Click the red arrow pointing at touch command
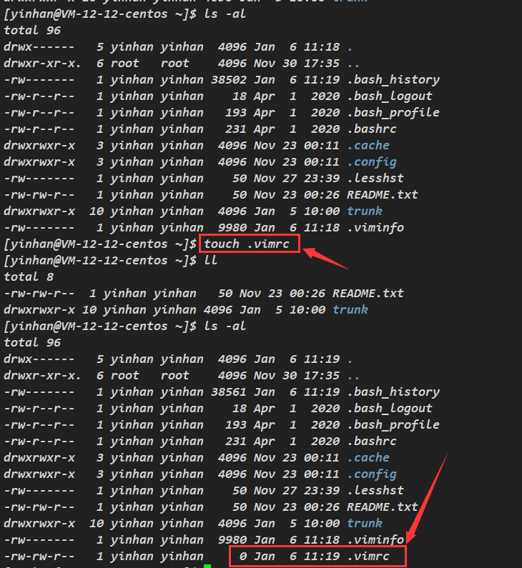 (x=325, y=257)
